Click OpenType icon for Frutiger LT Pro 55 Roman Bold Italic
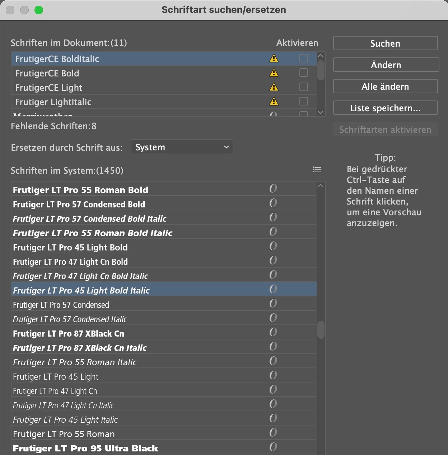 [273, 231]
